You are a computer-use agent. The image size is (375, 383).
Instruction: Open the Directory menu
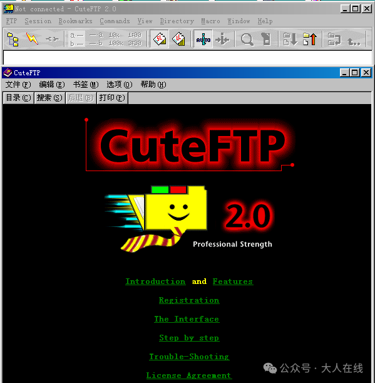tap(177, 21)
